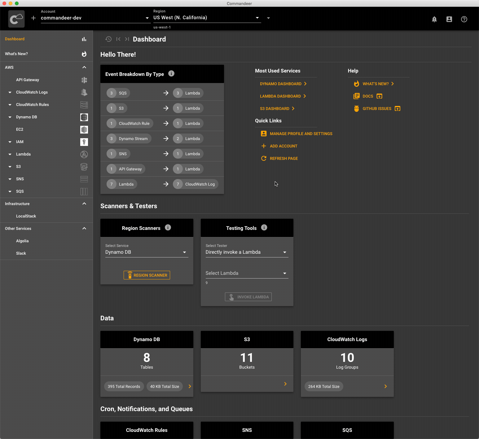The image size is (479, 439).
Task: Click the go-to-last navigation icon
Action: (x=127, y=39)
